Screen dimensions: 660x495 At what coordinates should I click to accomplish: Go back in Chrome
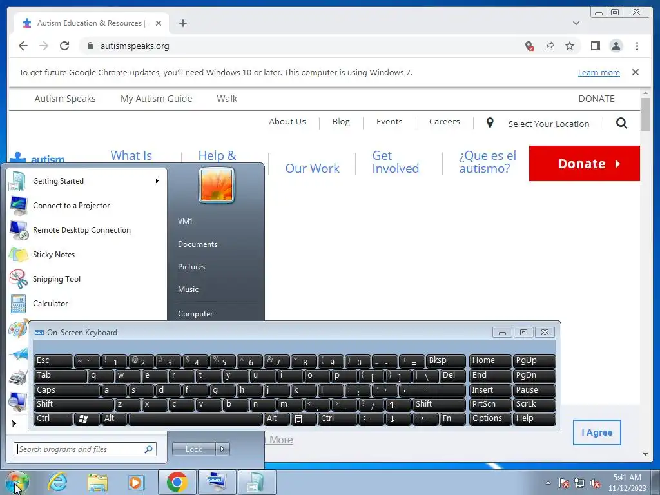tap(23, 46)
